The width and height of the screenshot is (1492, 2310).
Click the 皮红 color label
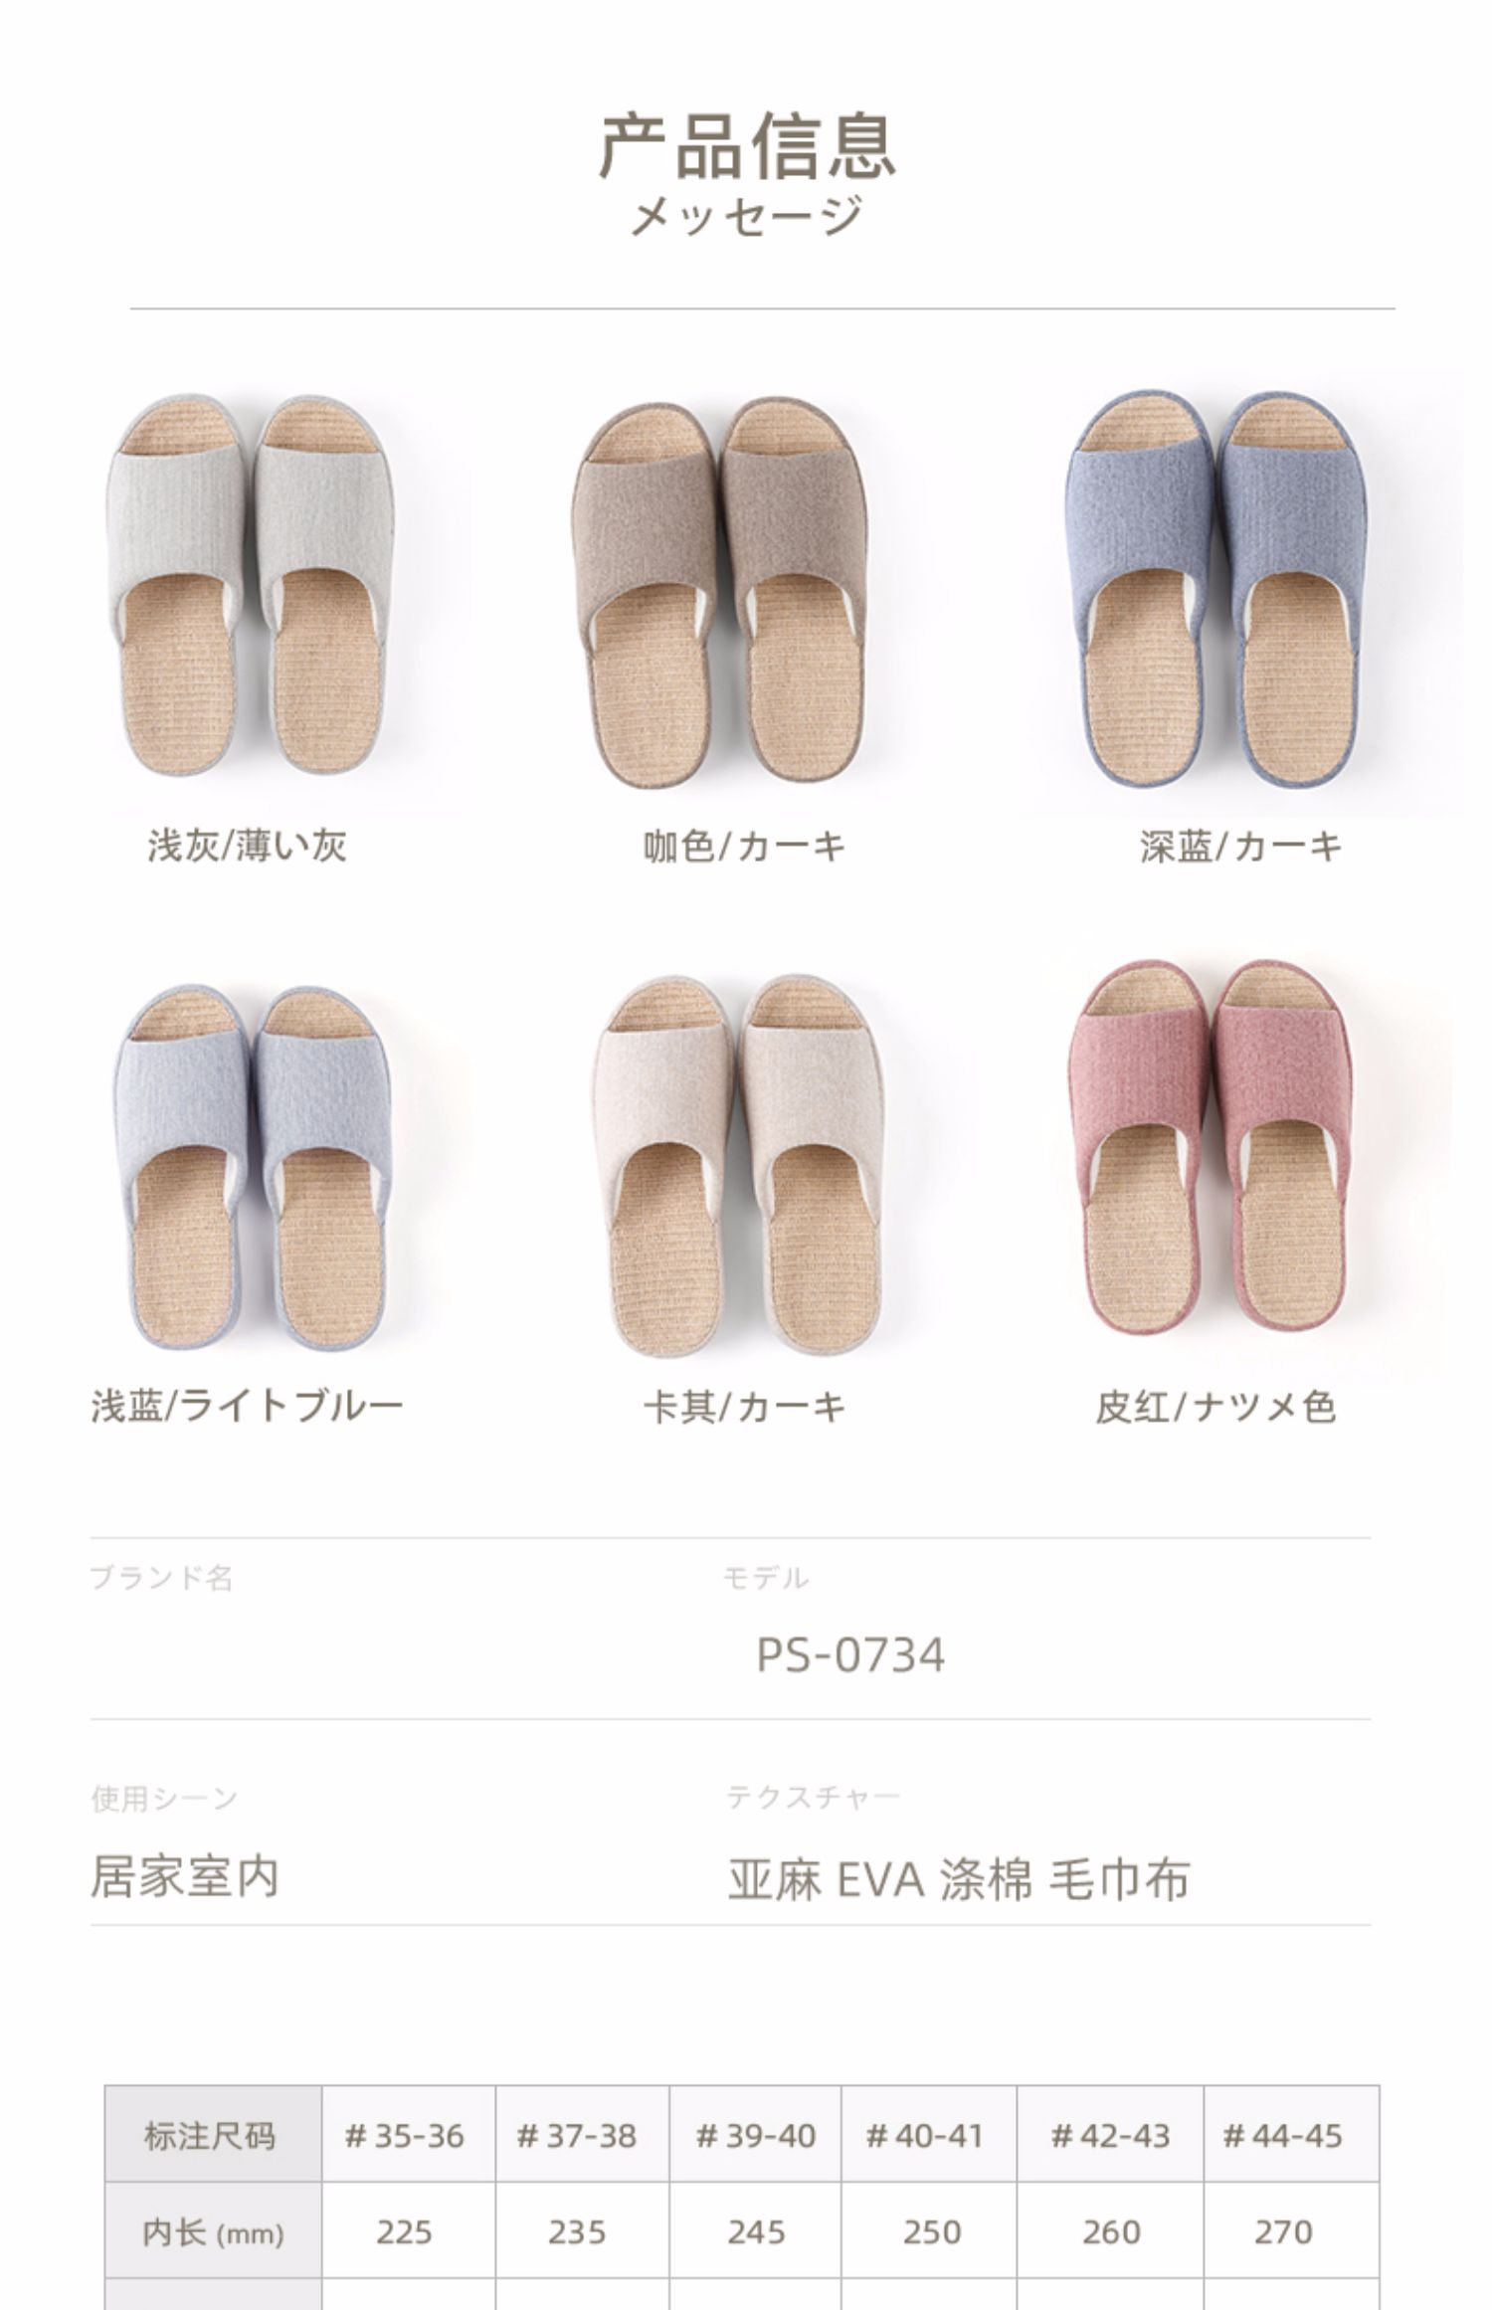click(x=1215, y=1407)
